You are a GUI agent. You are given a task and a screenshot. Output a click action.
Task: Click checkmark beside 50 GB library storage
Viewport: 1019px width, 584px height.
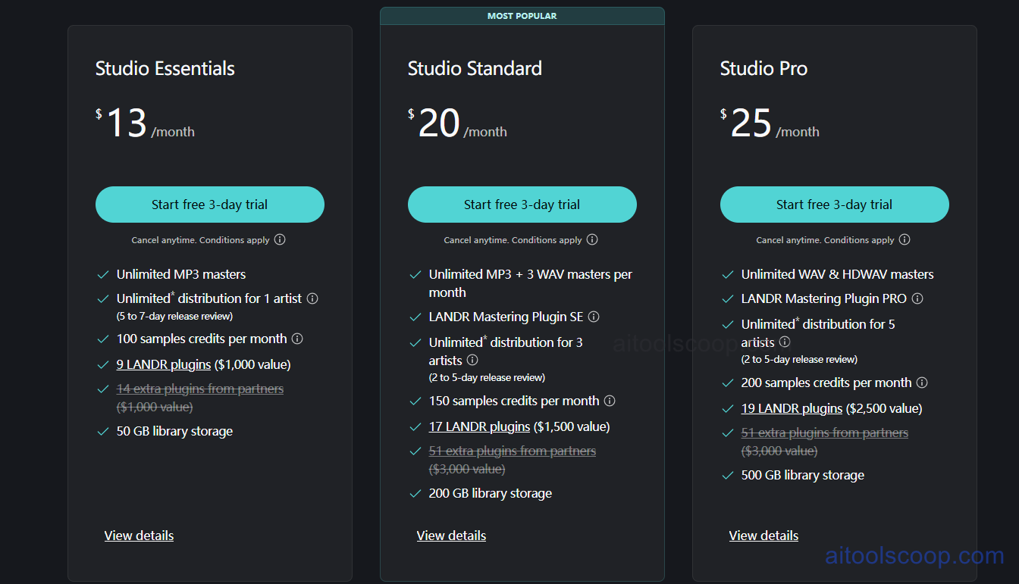[x=103, y=431]
